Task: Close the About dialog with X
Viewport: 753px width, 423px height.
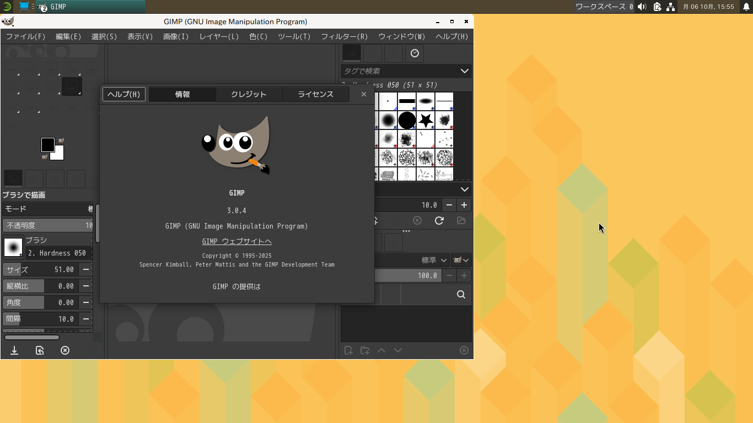Action: 364,94
